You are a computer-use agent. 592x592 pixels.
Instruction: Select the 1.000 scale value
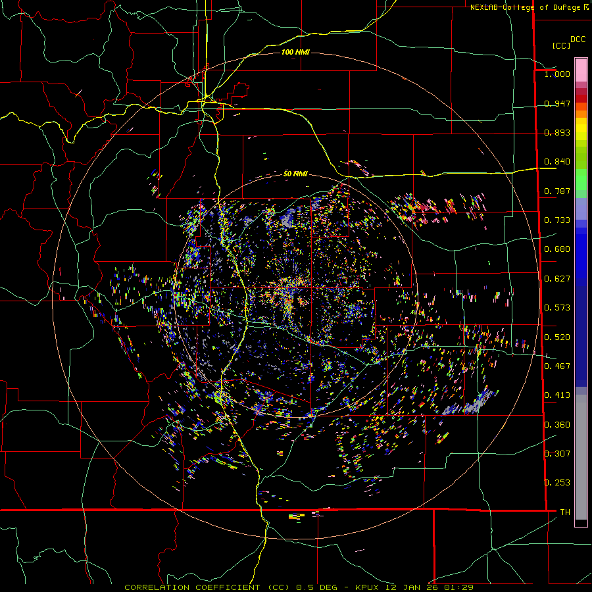pos(557,74)
